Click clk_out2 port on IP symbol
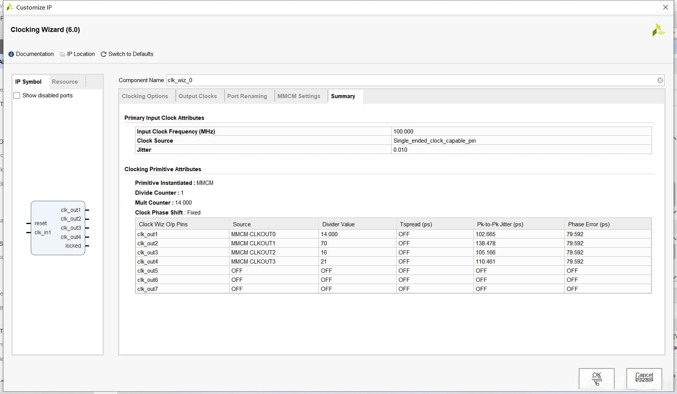Screen dimensions: 677x394 [71, 219]
